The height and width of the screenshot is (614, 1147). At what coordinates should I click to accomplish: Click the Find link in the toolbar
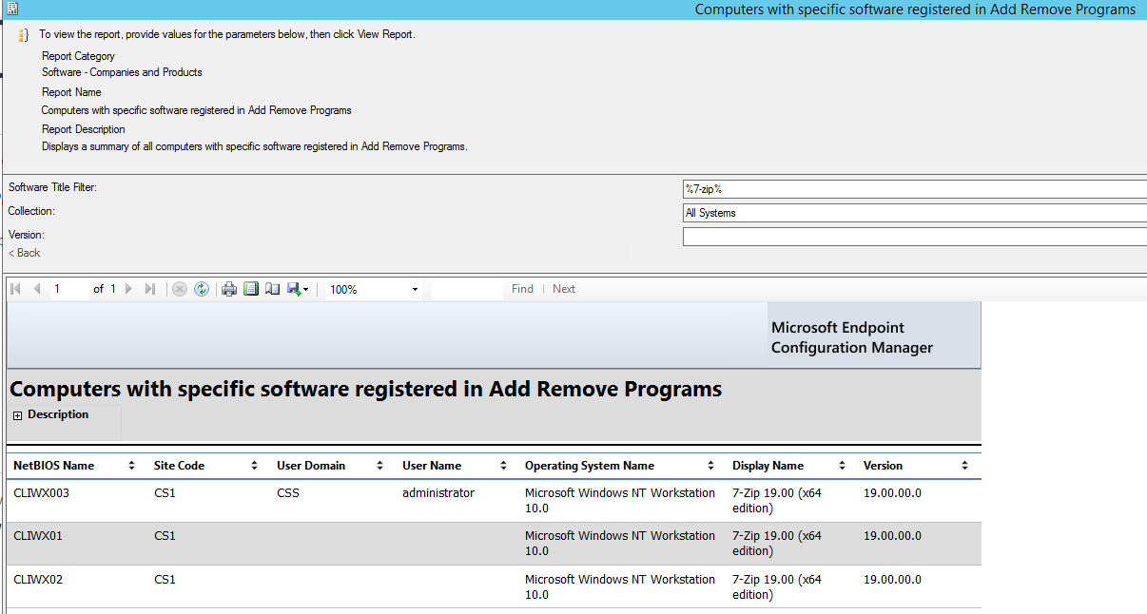521,289
